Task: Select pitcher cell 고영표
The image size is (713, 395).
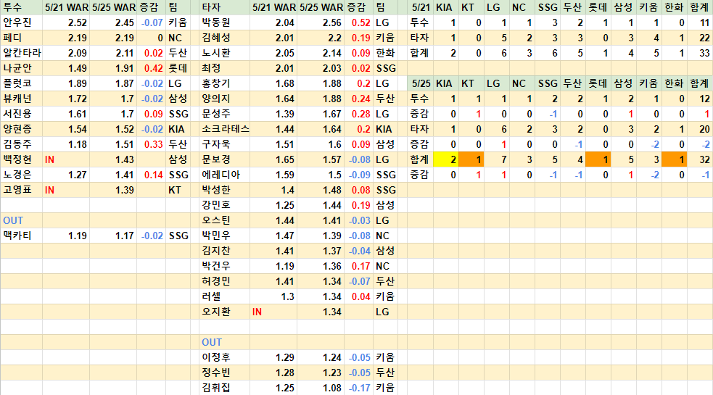Action: click(x=21, y=190)
